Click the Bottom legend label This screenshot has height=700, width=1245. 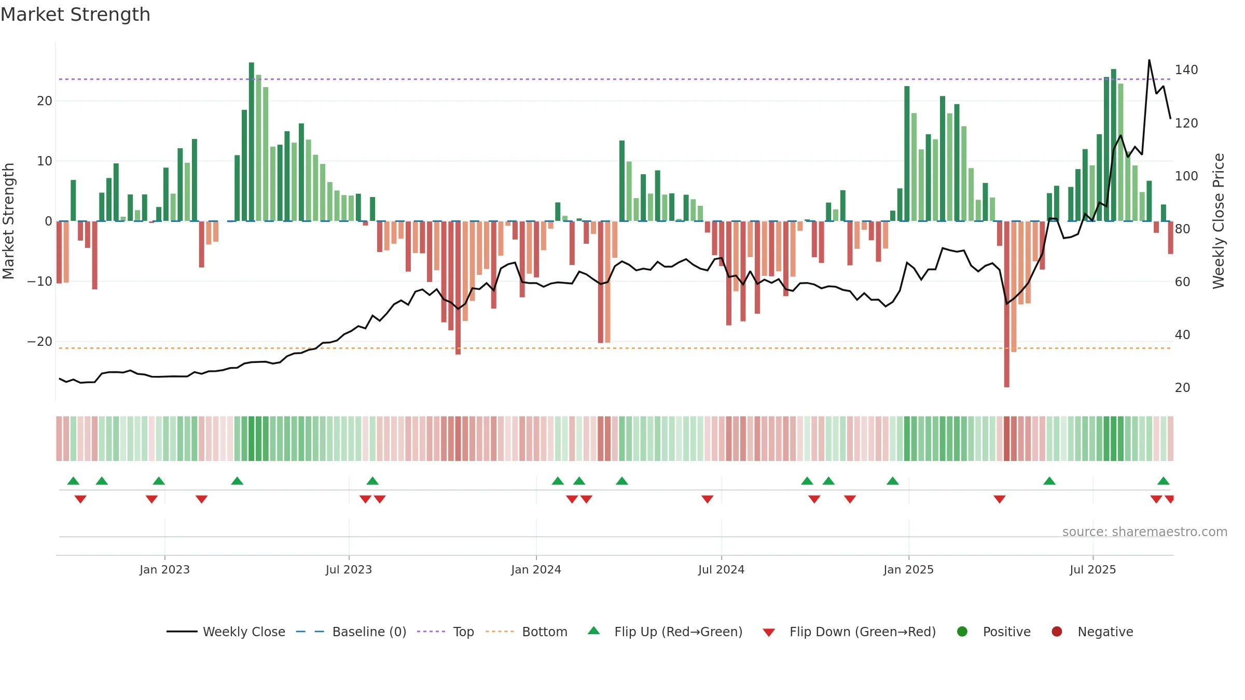[545, 632]
